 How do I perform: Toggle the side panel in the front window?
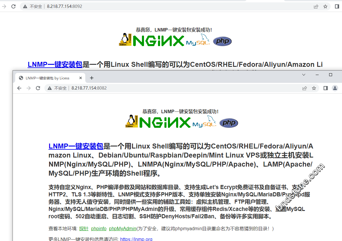325,88
